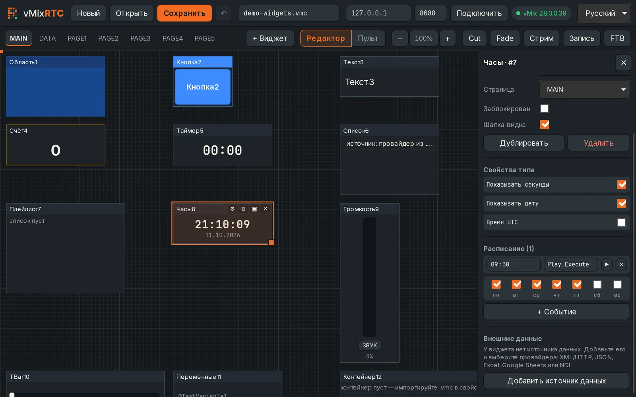Enable Время UTC checkbox
Viewport: 636px width, 397px height.
pos(622,222)
